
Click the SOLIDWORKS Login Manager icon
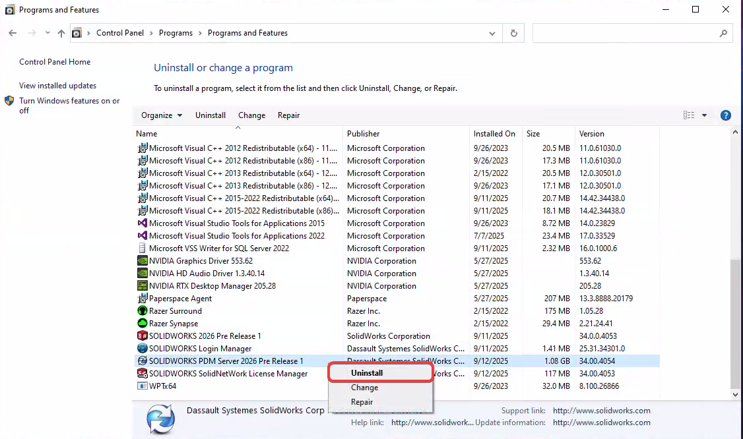pyautogui.click(x=142, y=348)
